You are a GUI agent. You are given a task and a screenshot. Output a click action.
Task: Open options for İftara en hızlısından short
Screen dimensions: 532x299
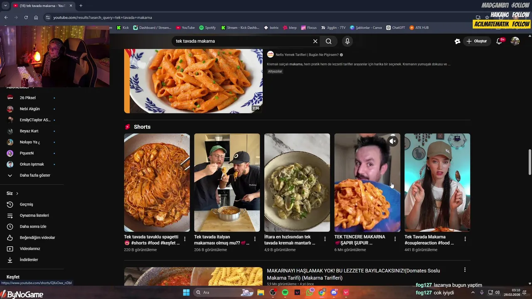coord(325,239)
